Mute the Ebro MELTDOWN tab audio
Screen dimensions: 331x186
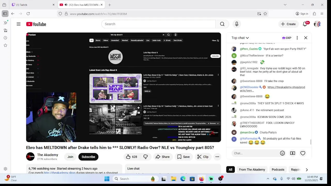pyautogui.click(x=66, y=5)
